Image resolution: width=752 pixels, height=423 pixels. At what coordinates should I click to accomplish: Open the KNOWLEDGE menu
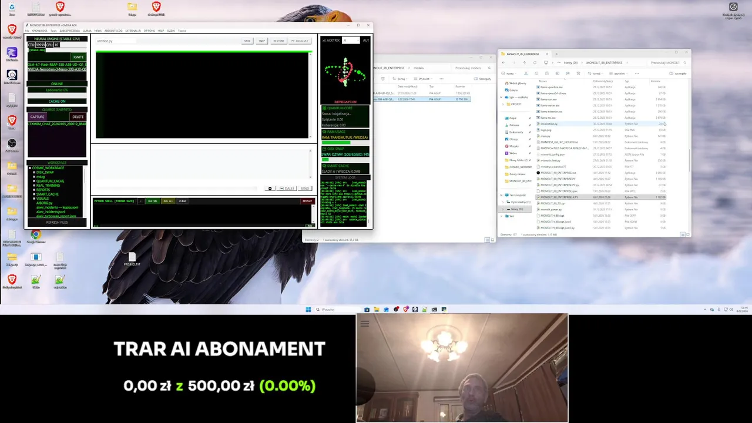point(39,31)
